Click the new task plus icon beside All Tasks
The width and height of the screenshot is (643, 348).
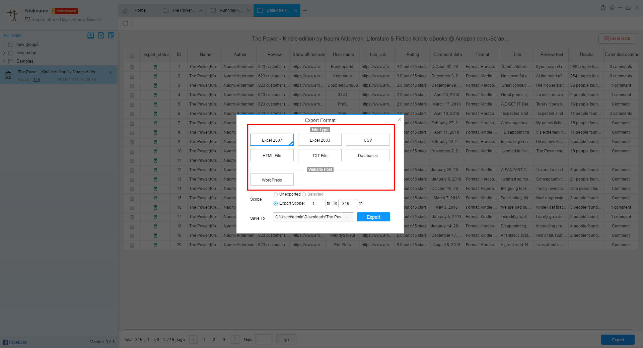[101, 35]
